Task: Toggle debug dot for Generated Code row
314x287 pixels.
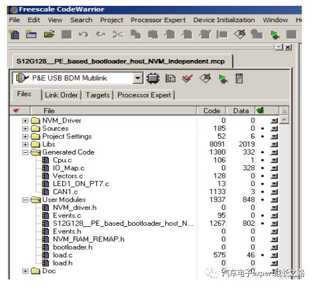Action: pyautogui.click(x=263, y=152)
